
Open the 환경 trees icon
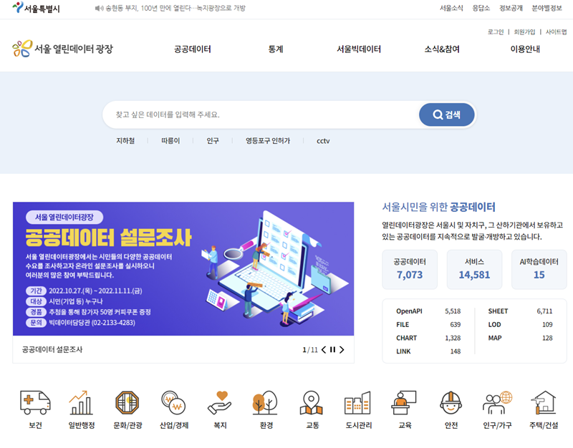tap(266, 403)
